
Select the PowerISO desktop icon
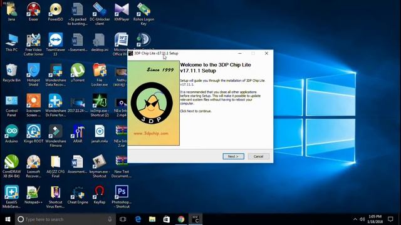click(x=56, y=11)
